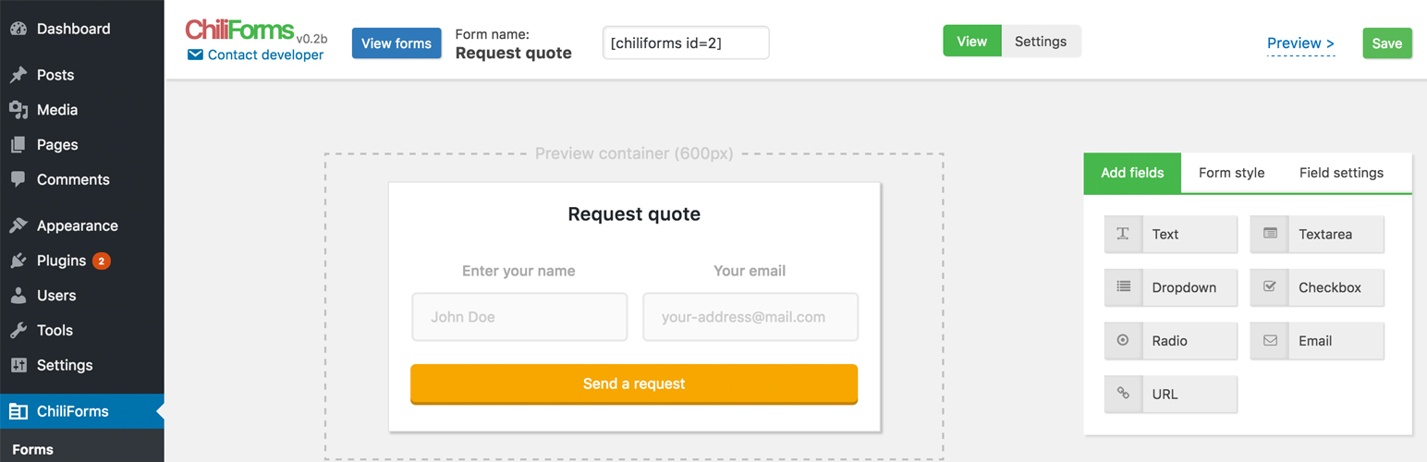
Task: Switch to the Form style tab
Action: coord(1231,173)
